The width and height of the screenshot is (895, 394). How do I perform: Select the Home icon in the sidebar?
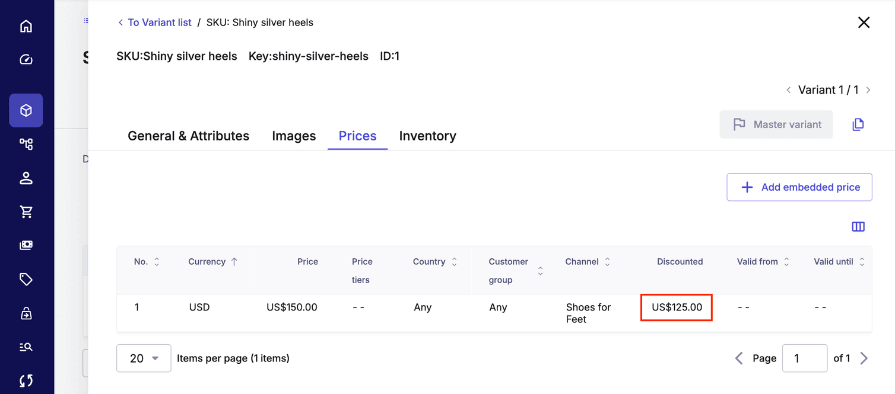click(x=26, y=25)
